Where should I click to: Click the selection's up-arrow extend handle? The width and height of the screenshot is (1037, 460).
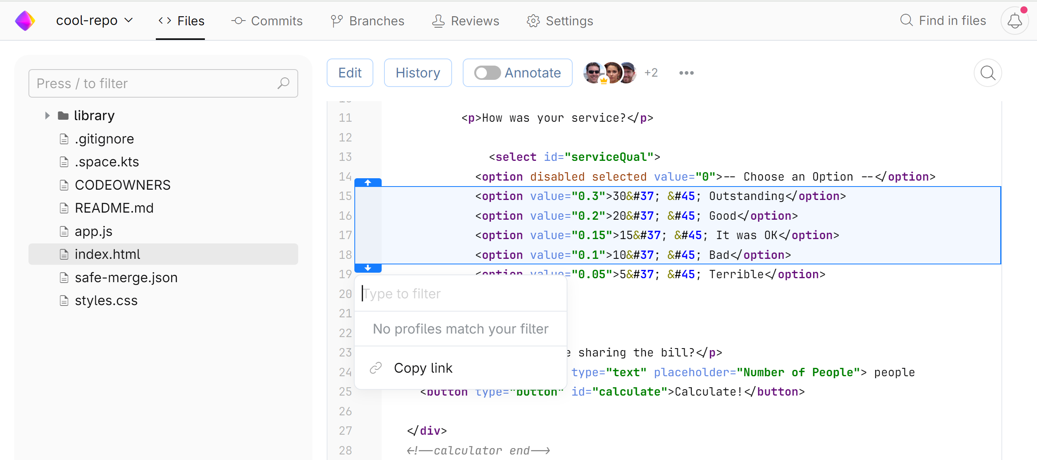tap(367, 183)
